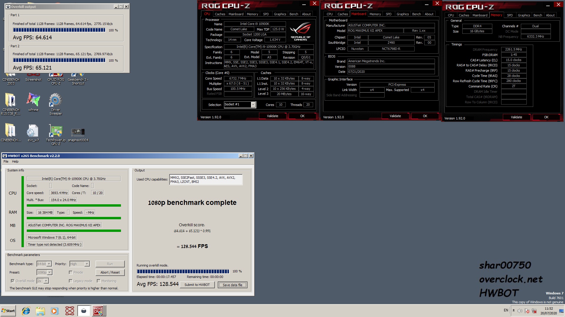Image resolution: width=565 pixels, height=317 pixels.
Task: Open Windows Media Player from the taskbar
Action: pyautogui.click(x=55, y=311)
